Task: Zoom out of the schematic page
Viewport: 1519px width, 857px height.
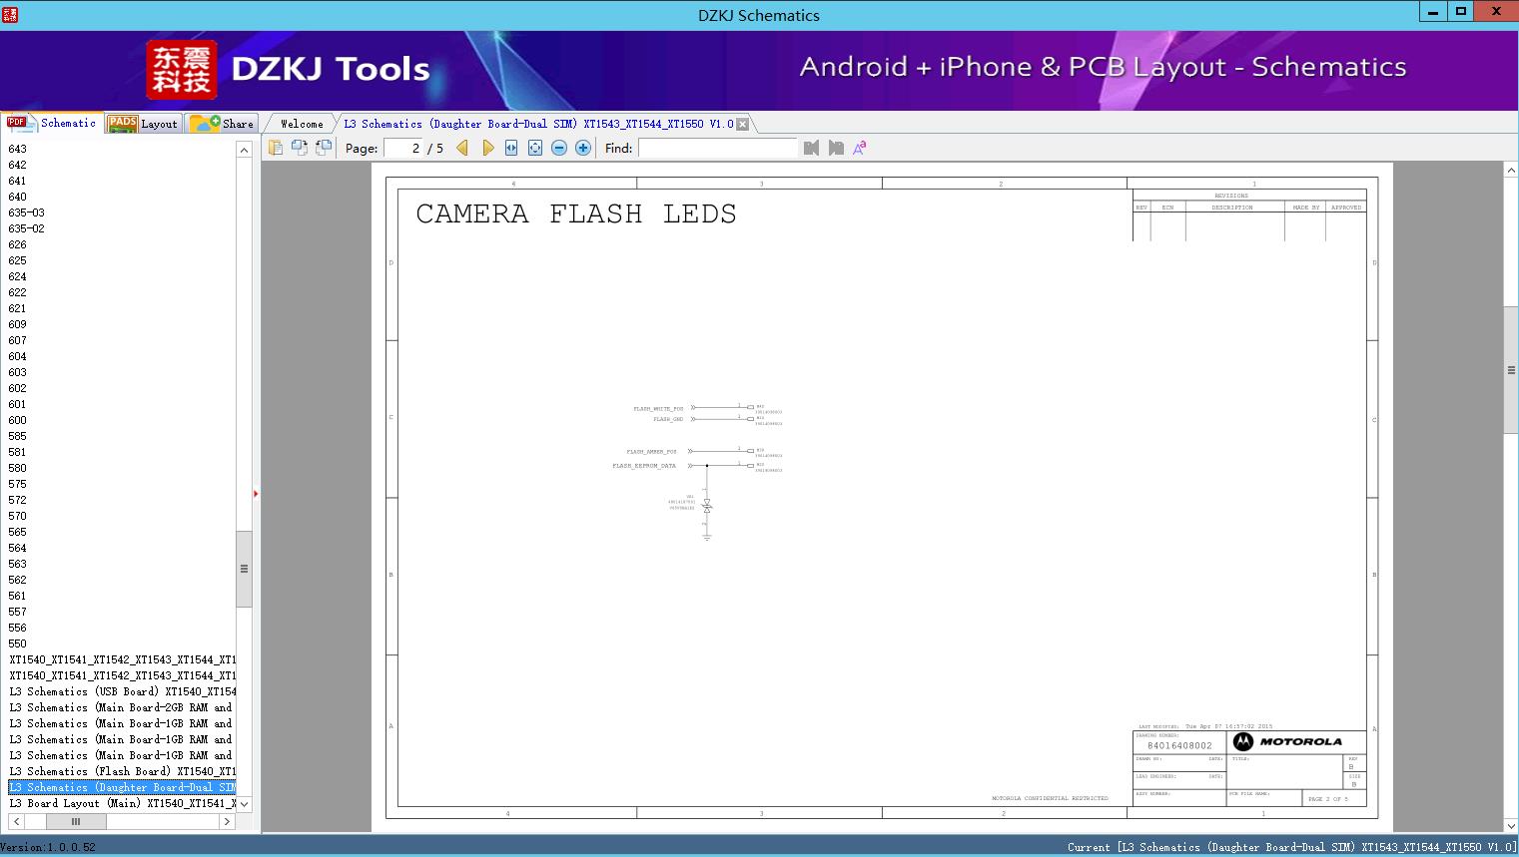Action: 559,148
